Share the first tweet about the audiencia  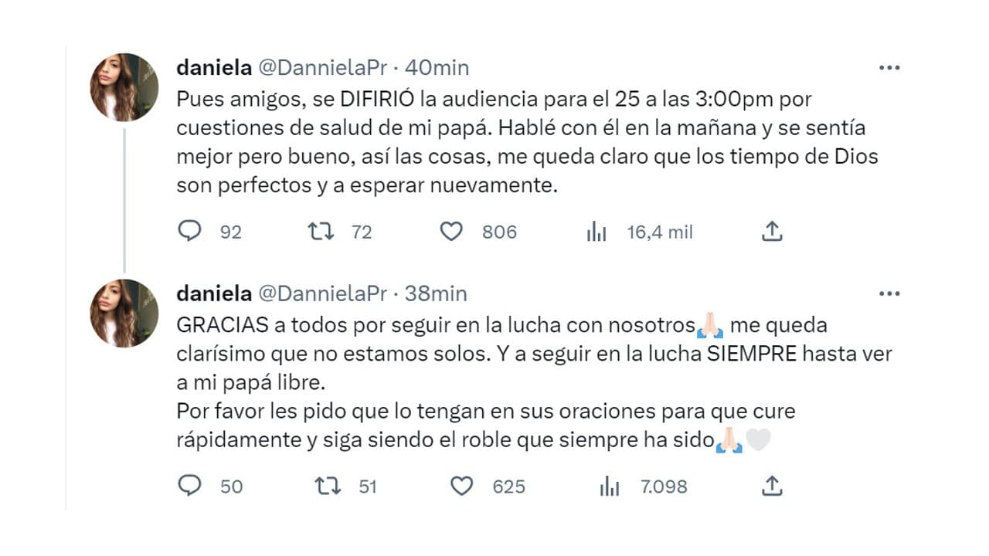[x=773, y=232]
